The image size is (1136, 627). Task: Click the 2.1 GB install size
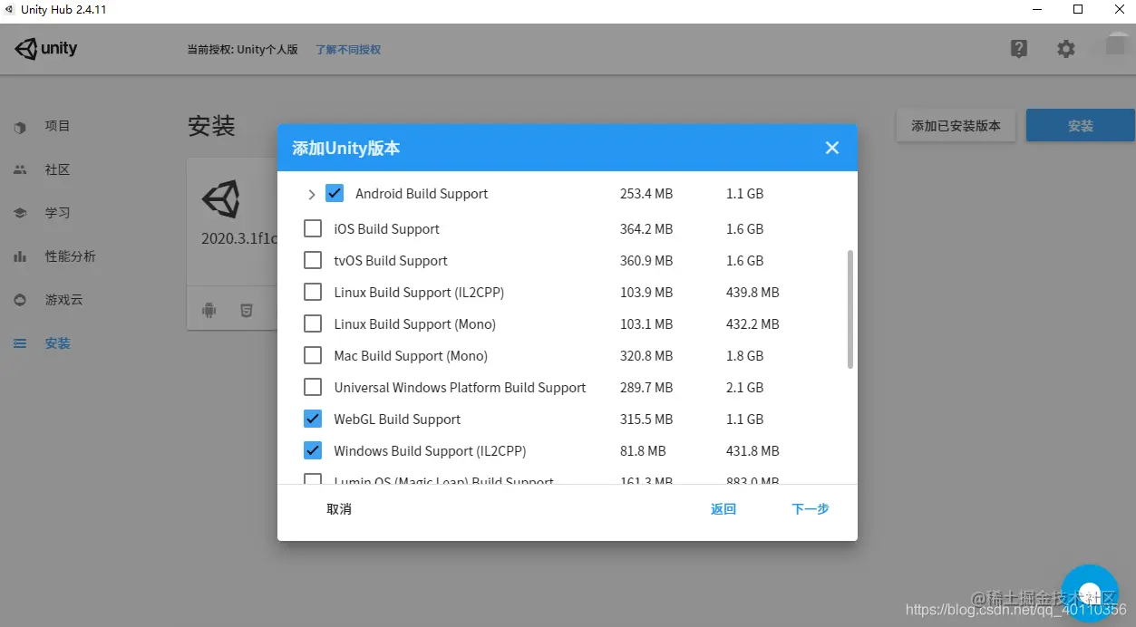tap(745, 388)
